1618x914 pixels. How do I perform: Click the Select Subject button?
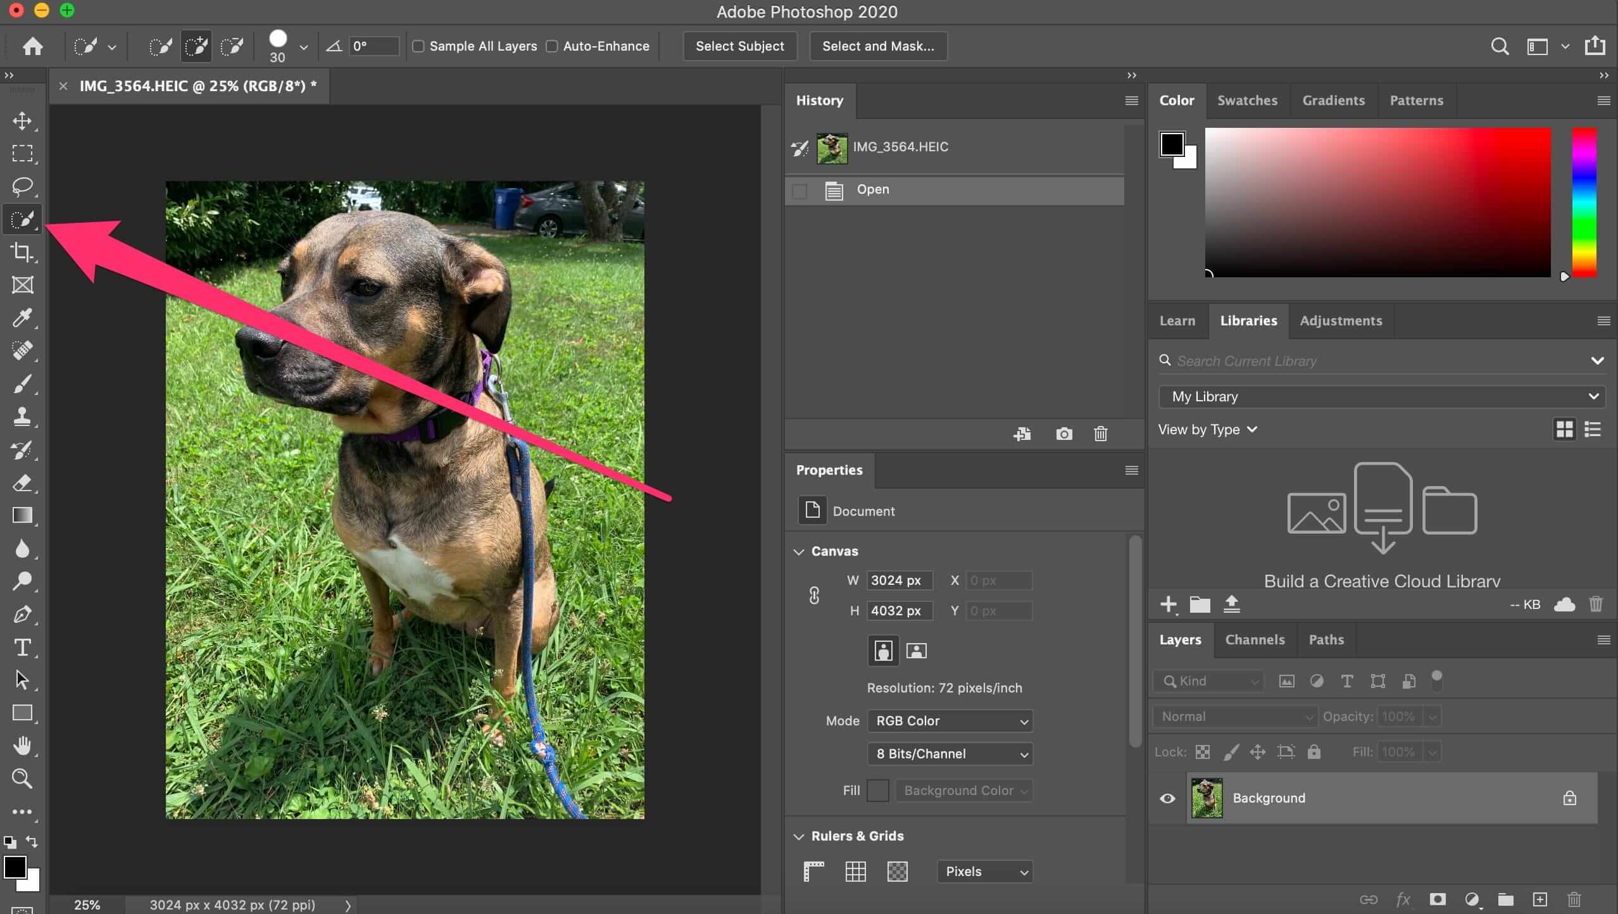click(x=739, y=46)
